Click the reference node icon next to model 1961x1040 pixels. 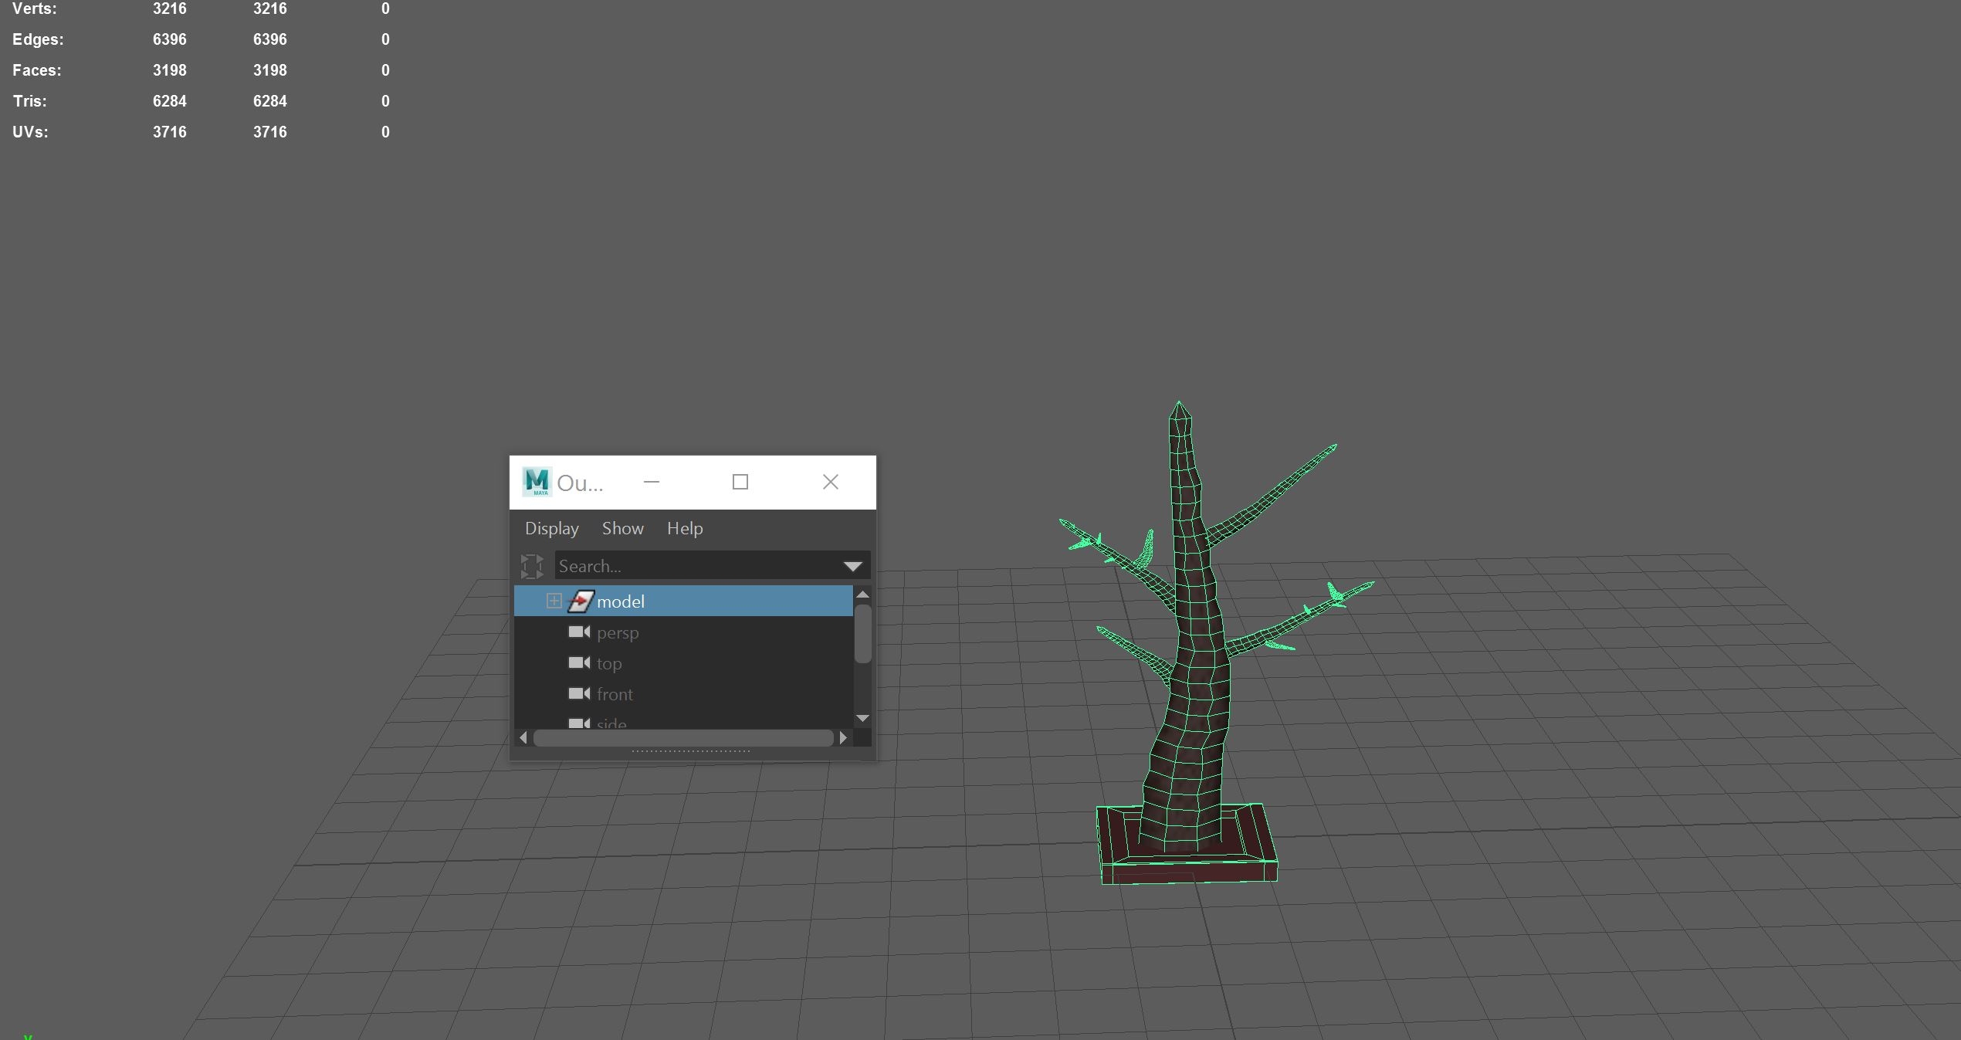[580, 601]
